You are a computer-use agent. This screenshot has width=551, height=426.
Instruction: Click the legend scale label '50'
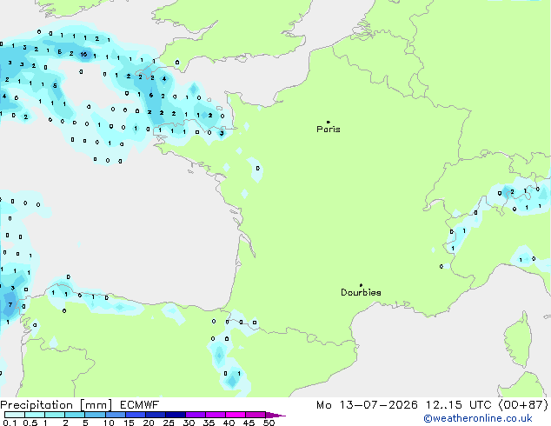pos(269,423)
